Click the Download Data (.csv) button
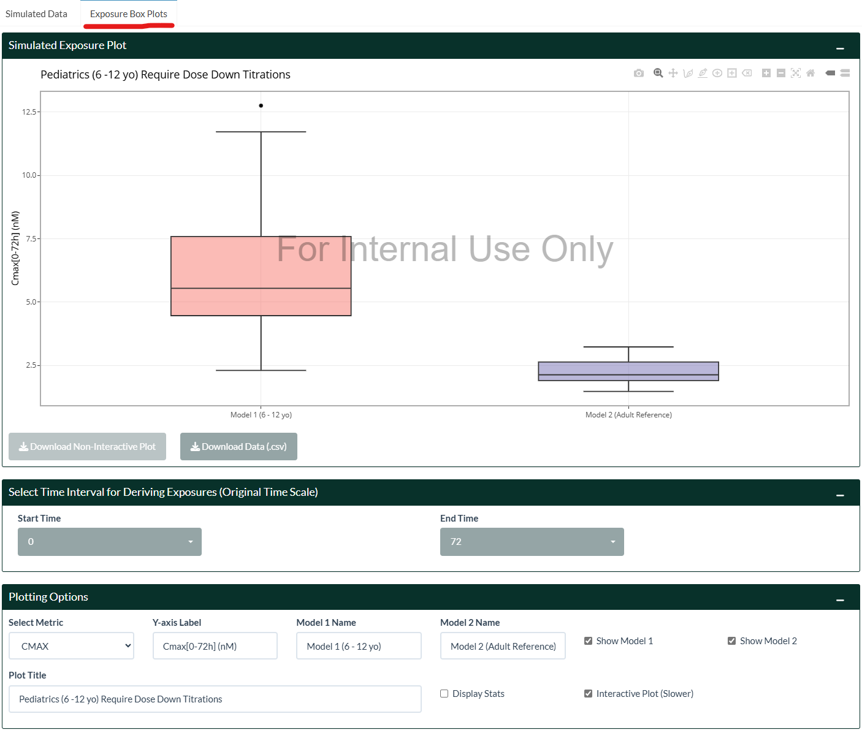Screen dimensions: 862x730 [238, 446]
